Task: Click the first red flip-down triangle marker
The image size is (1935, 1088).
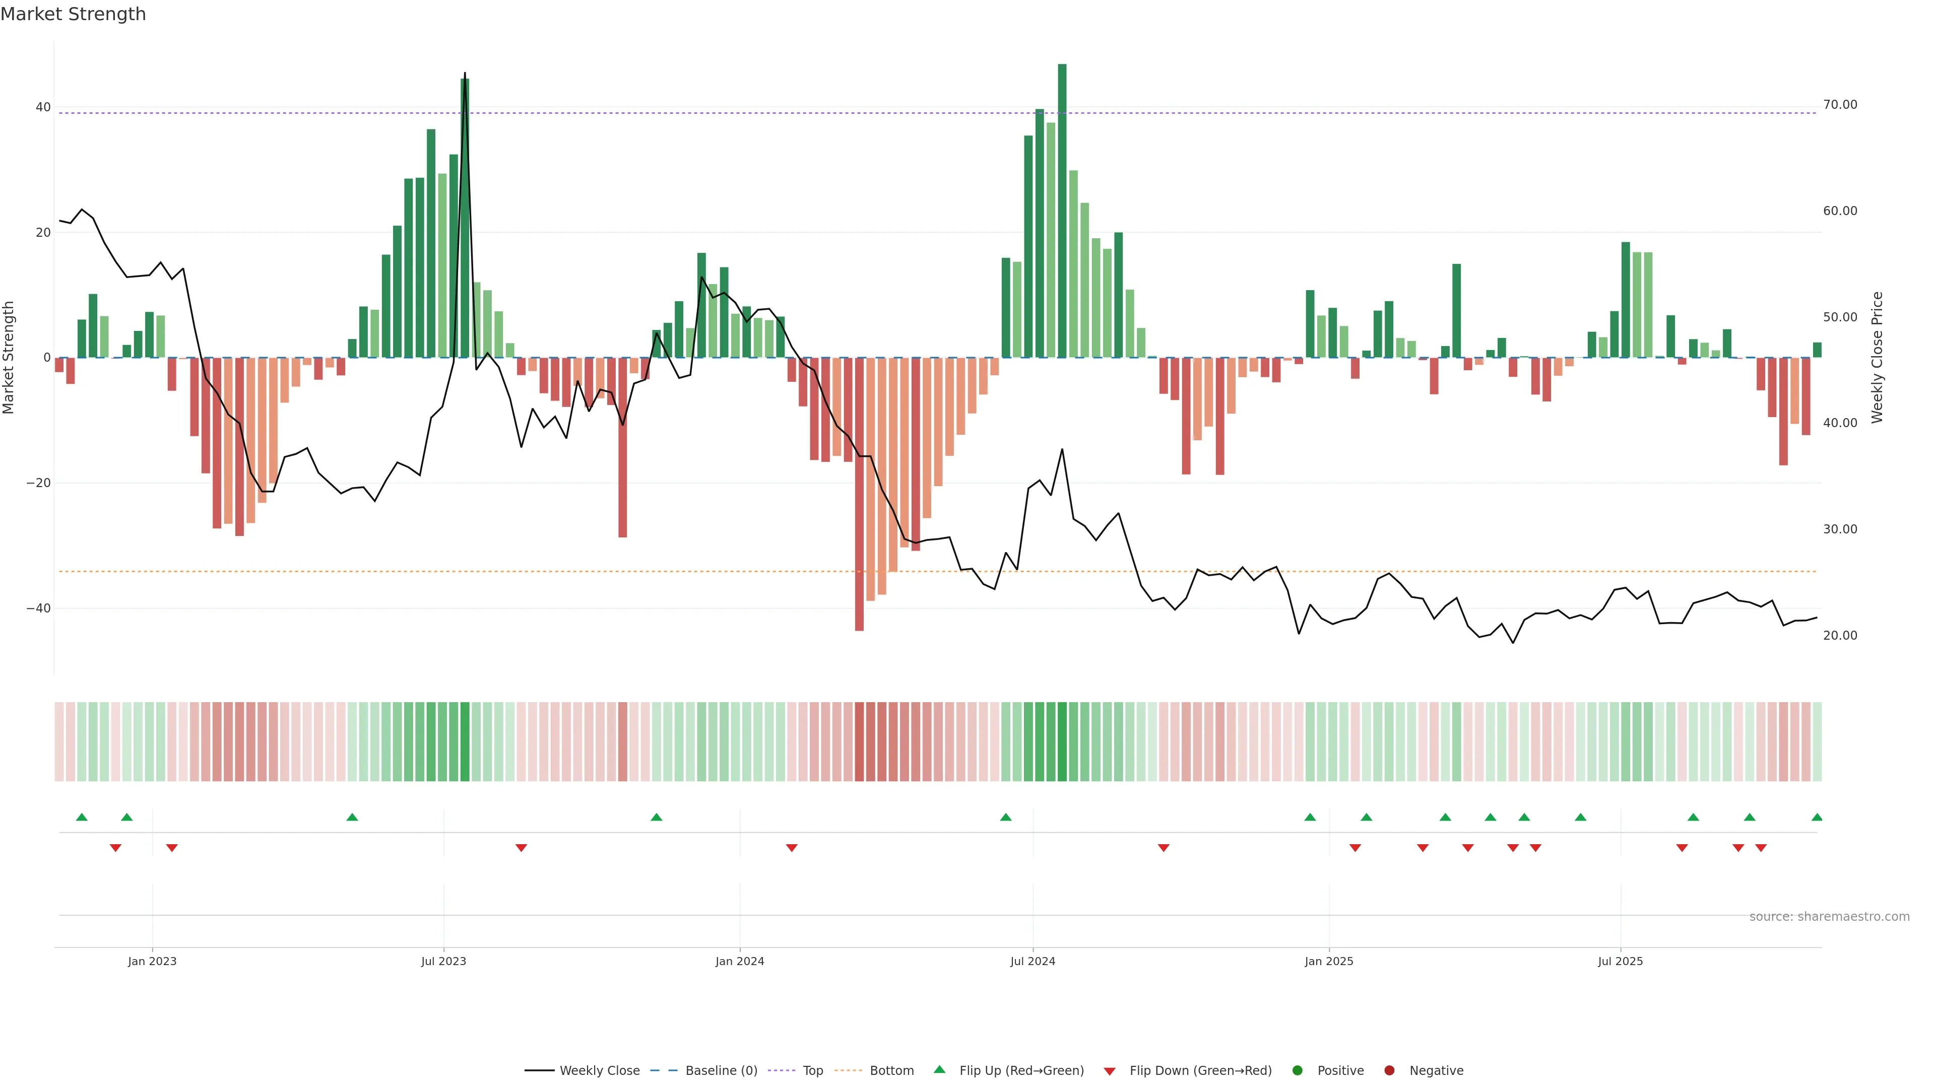Action: [116, 848]
